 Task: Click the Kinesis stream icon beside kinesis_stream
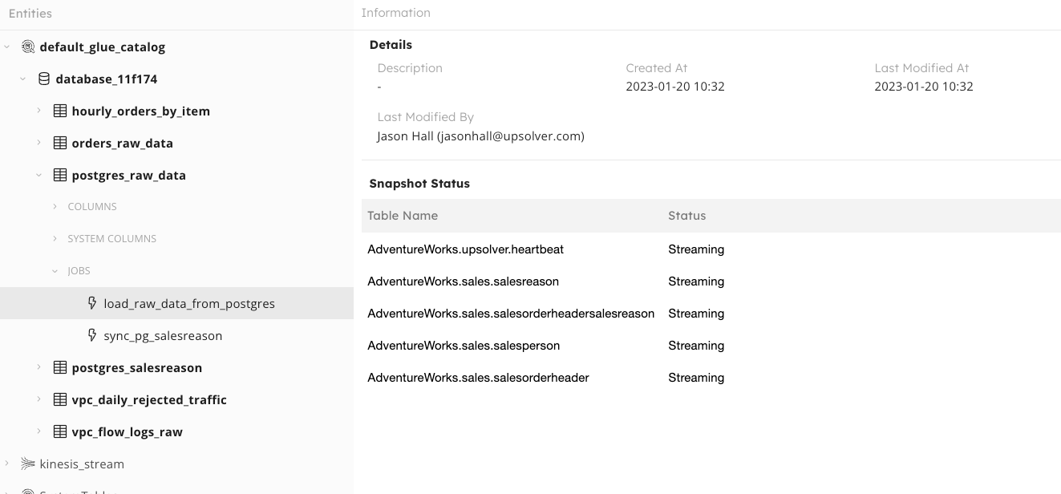click(x=26, y=464)
